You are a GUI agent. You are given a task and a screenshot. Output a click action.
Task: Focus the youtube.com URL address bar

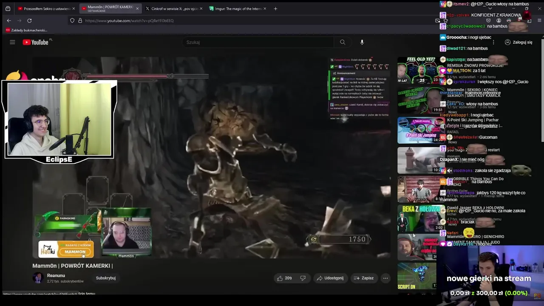pos(255,20)
